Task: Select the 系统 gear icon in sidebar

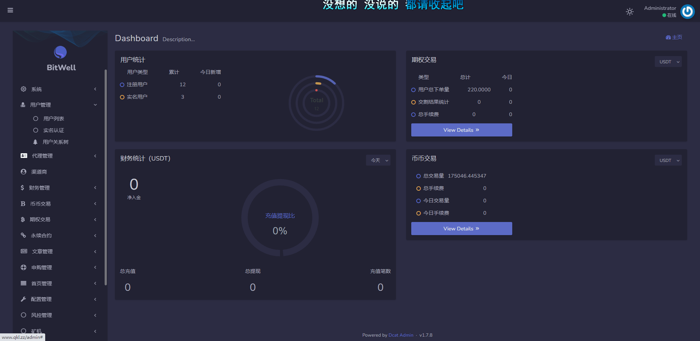Action: tap(23, 89)
